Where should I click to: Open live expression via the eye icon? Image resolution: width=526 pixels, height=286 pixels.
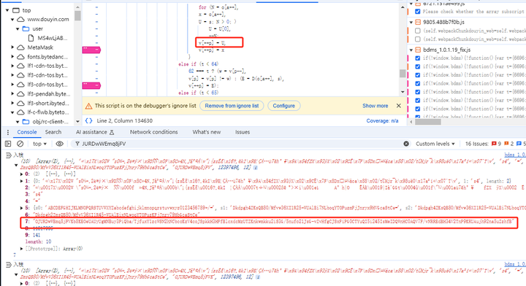[x=59, y=144]
